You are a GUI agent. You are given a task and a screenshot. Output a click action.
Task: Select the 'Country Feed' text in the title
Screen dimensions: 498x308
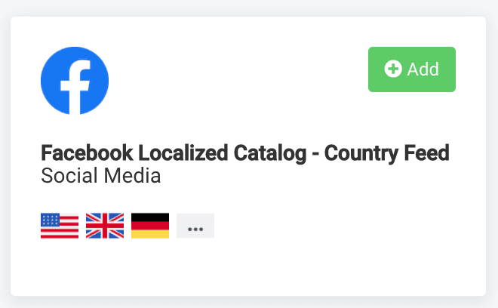[398, 154]
